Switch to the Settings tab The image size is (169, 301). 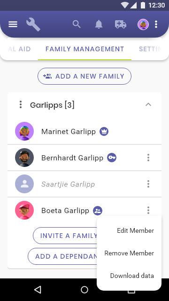click(150, 49)
